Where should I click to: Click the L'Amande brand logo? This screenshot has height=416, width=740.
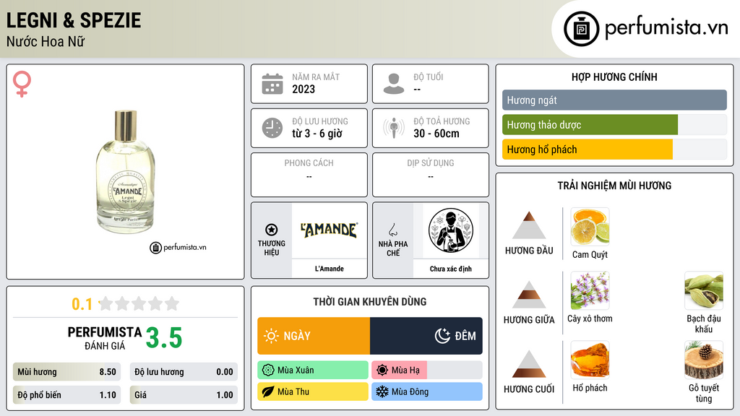tap(330, 230)
